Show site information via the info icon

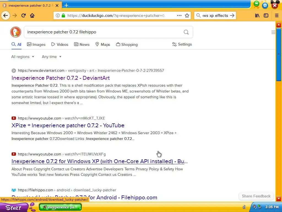(x=58, y=15)
